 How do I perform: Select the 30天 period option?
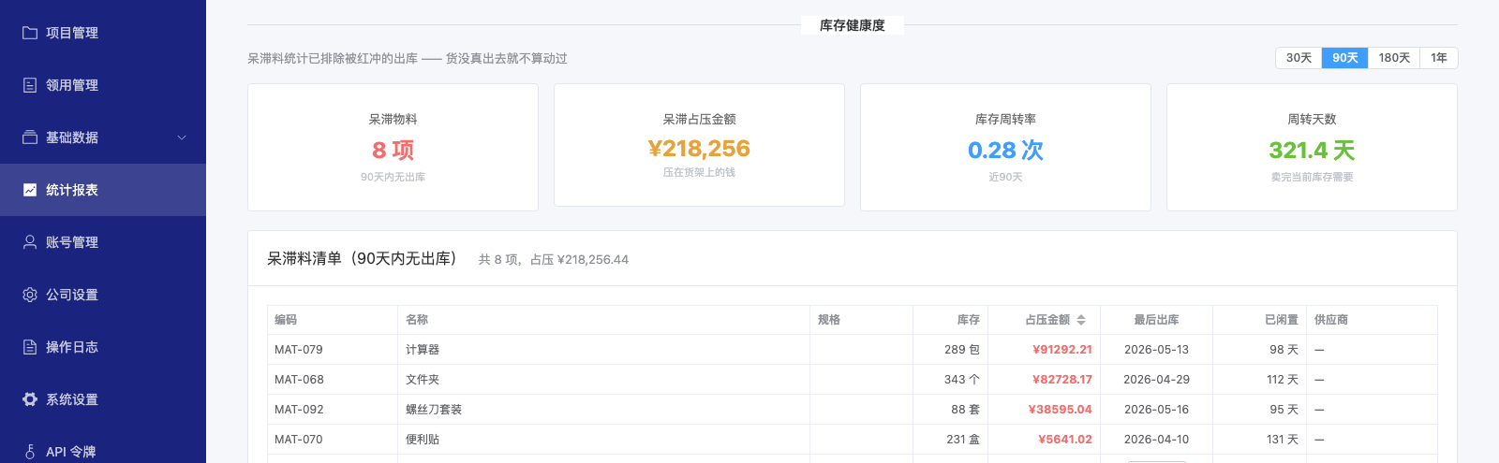click(1299, 58)
